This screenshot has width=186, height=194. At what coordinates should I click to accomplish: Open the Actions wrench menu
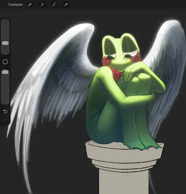point(30,5)
